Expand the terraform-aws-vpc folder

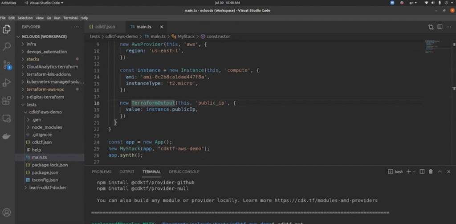tap(50, 90)
